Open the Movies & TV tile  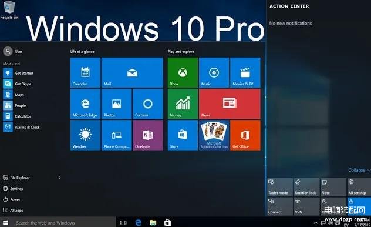[245, 72]
